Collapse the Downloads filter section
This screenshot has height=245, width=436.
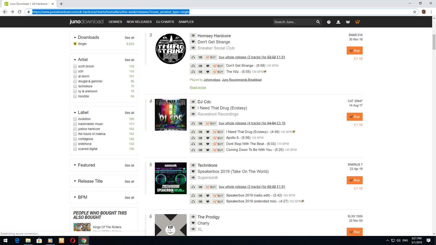(x=86, y=37)
